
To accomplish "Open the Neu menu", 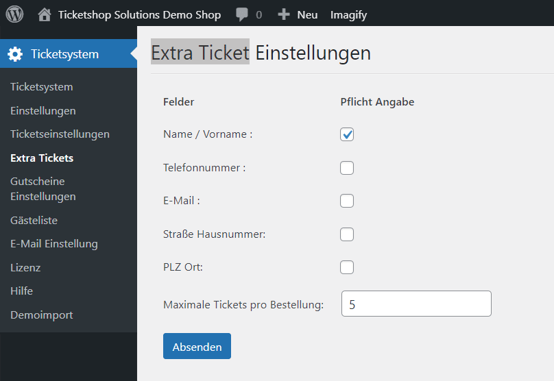I will (307, 15).
